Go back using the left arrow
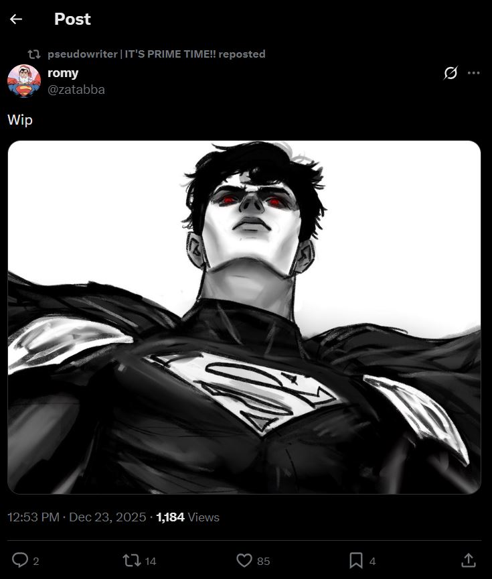Screen dimensions: 492x579 tap(16, 19)
